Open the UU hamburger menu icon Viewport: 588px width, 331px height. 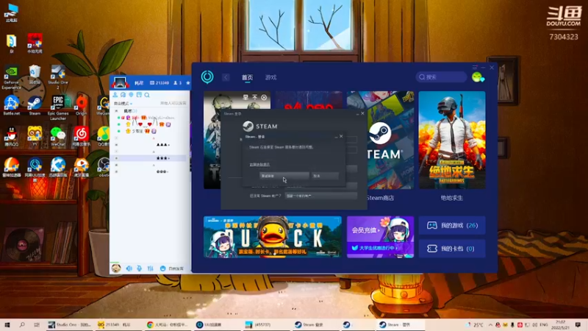pos(475,68)
